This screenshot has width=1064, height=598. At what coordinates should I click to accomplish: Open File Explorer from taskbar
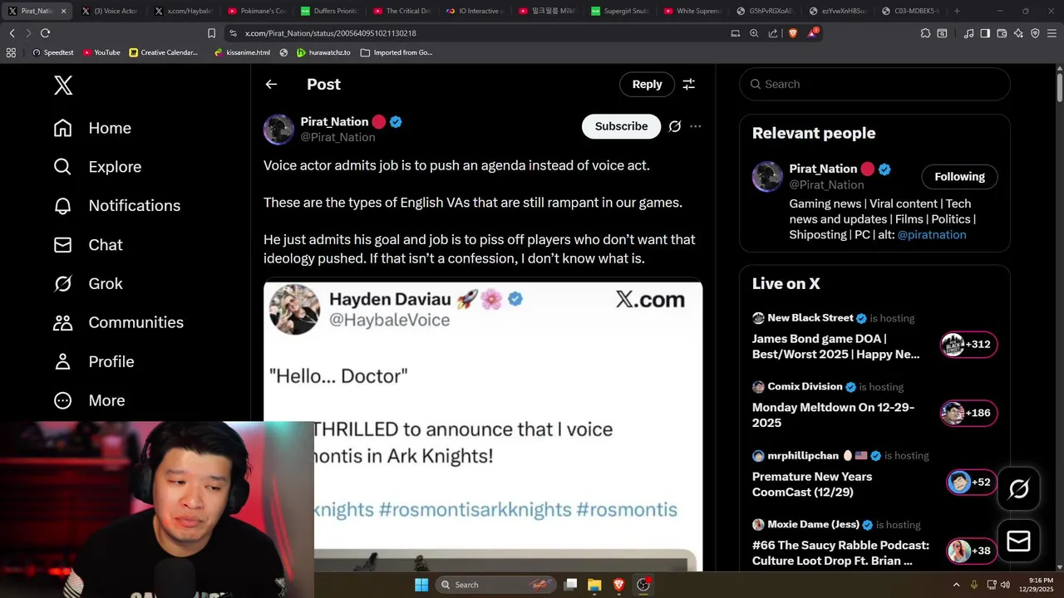[x=594, y=585]
